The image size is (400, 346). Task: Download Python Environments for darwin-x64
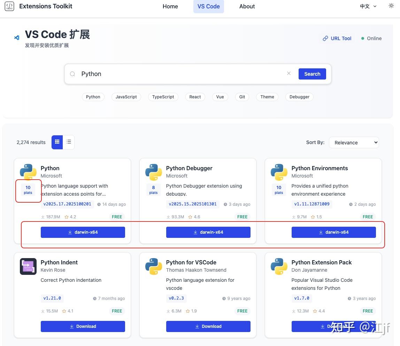(x=334, y=232)
